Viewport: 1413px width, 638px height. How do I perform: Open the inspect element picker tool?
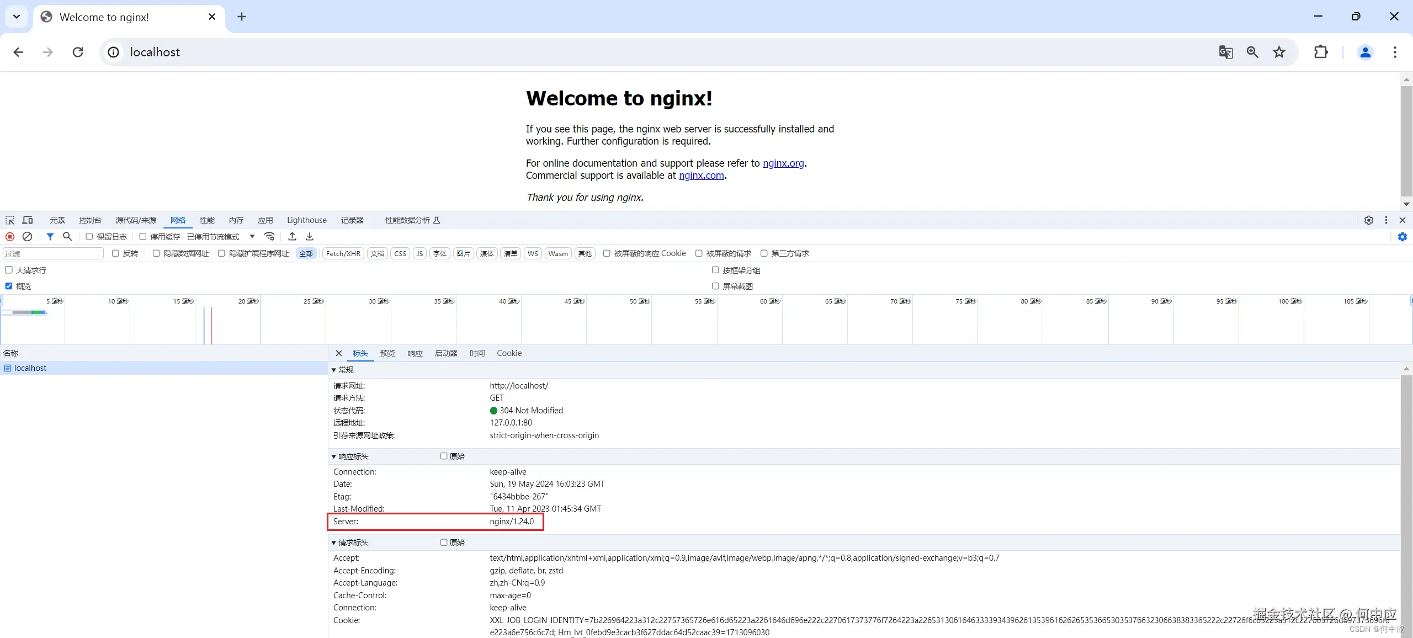tap(10, 220)
